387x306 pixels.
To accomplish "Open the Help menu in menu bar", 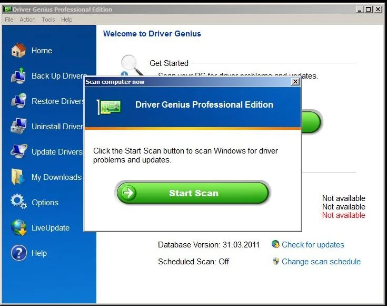I will click(x=67, y=20).
